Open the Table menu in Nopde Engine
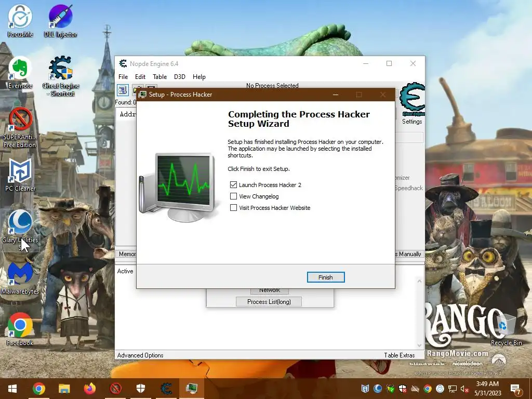 click(159, 77)
